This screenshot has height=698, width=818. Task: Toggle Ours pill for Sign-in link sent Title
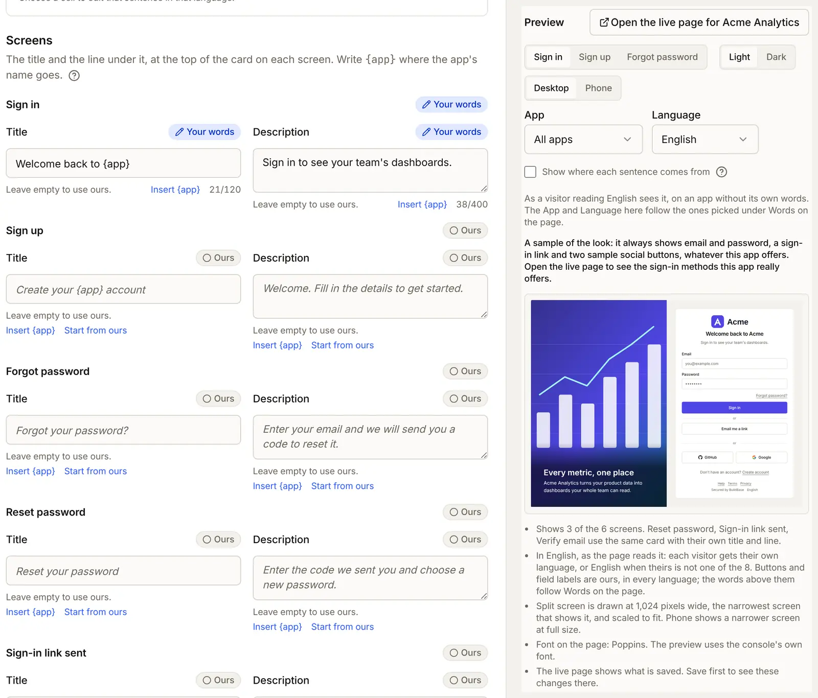pyautogui.click(x=218, y=680)
